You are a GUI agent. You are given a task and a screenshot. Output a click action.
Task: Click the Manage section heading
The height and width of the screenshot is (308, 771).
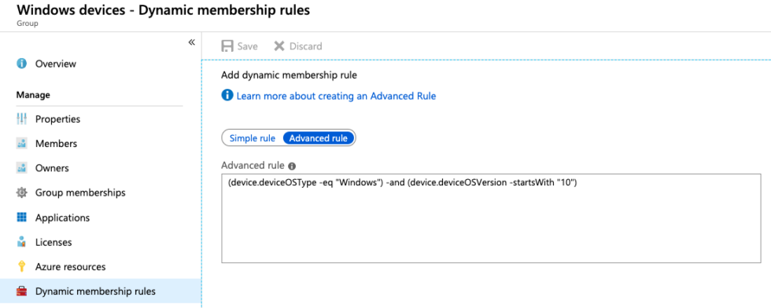point(33,94)
